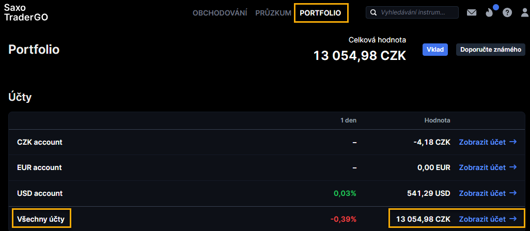Switch to the PRŮZKUM tab
The image size is (530, 231).
pos(273,13)
